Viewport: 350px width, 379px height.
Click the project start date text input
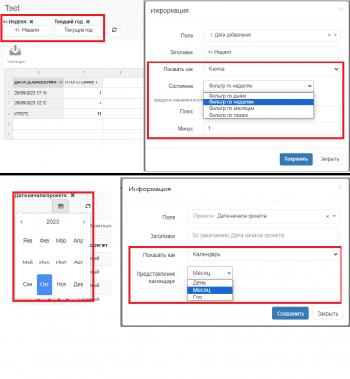point(34,207)
